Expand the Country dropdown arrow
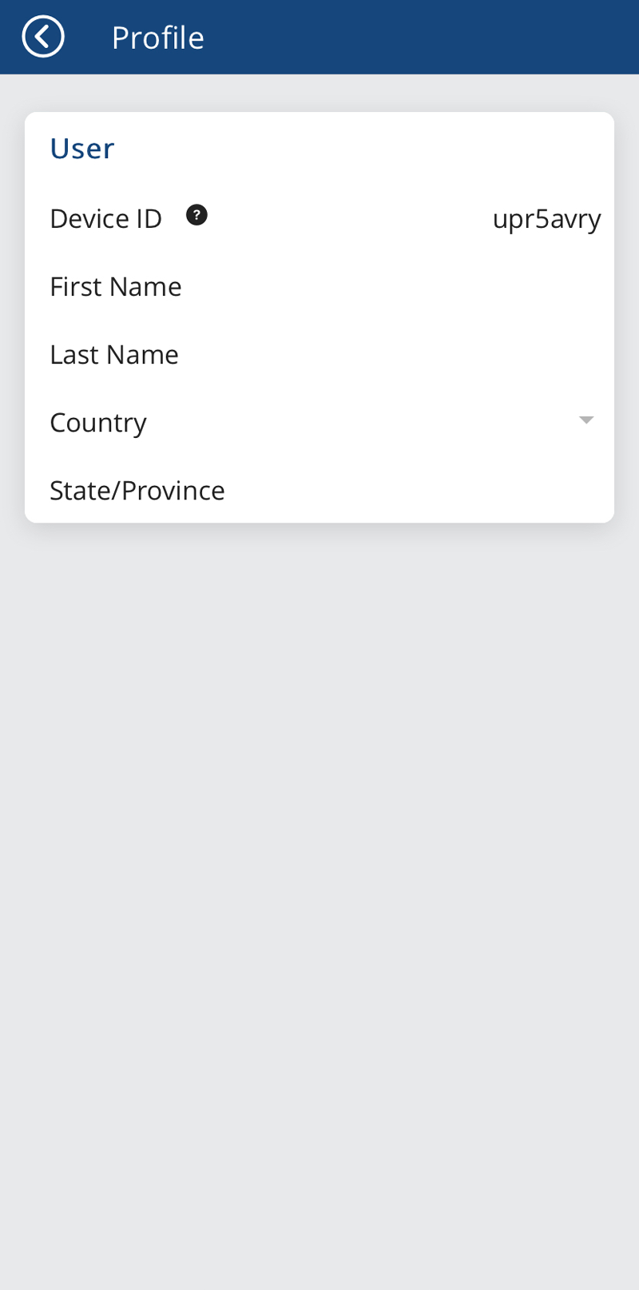 coord(586,420)
